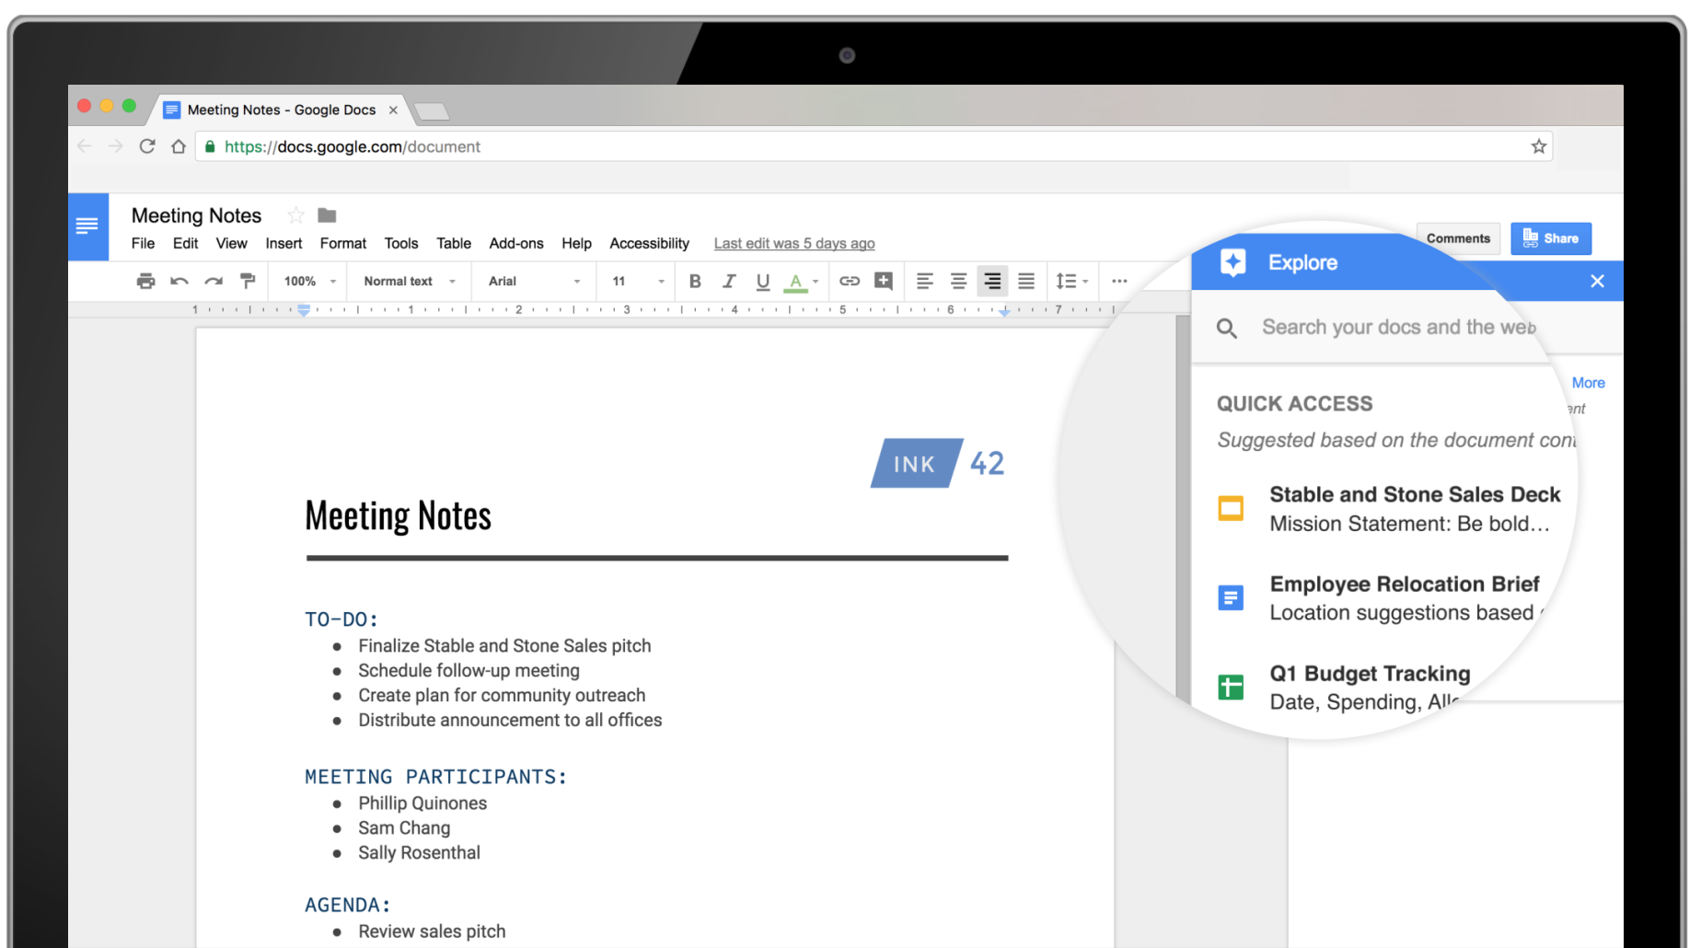Screen dimensions: 1701x948
Task: Click the browser Home icon
Action: pyautogui.click(x=179, y=146)
